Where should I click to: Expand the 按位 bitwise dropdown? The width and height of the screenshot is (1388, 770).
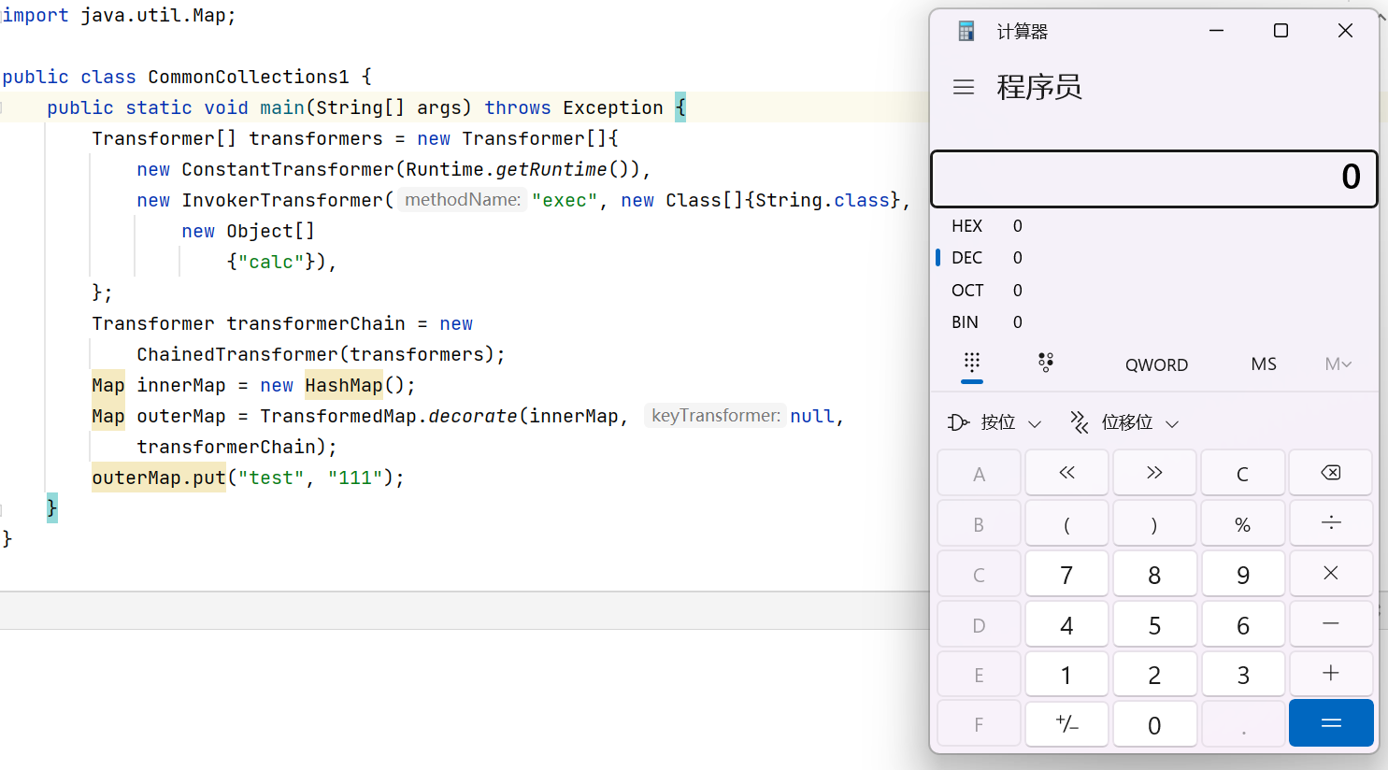pos(994,422)
